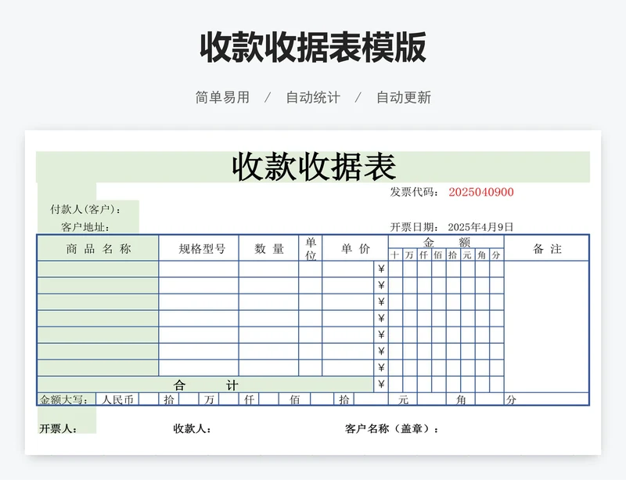Click the 角 cell in 金额大写 row
The image size is (626, 480).
(460, 399)
